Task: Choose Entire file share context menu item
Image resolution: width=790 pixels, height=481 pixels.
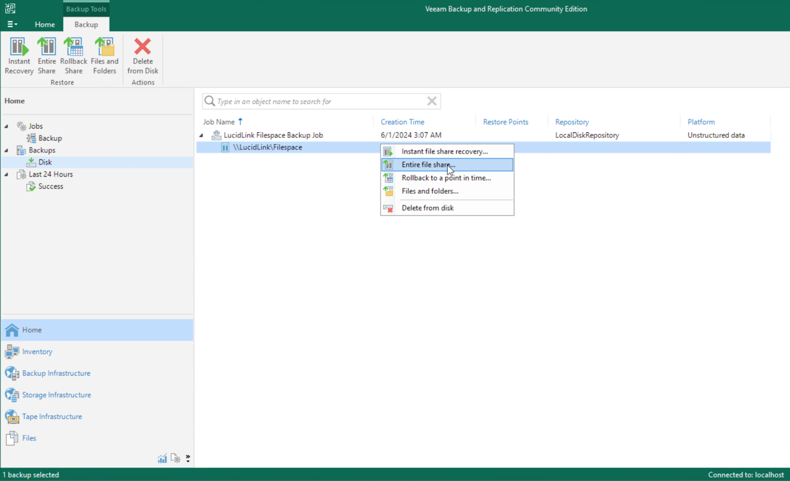Action: coord(447,165)
